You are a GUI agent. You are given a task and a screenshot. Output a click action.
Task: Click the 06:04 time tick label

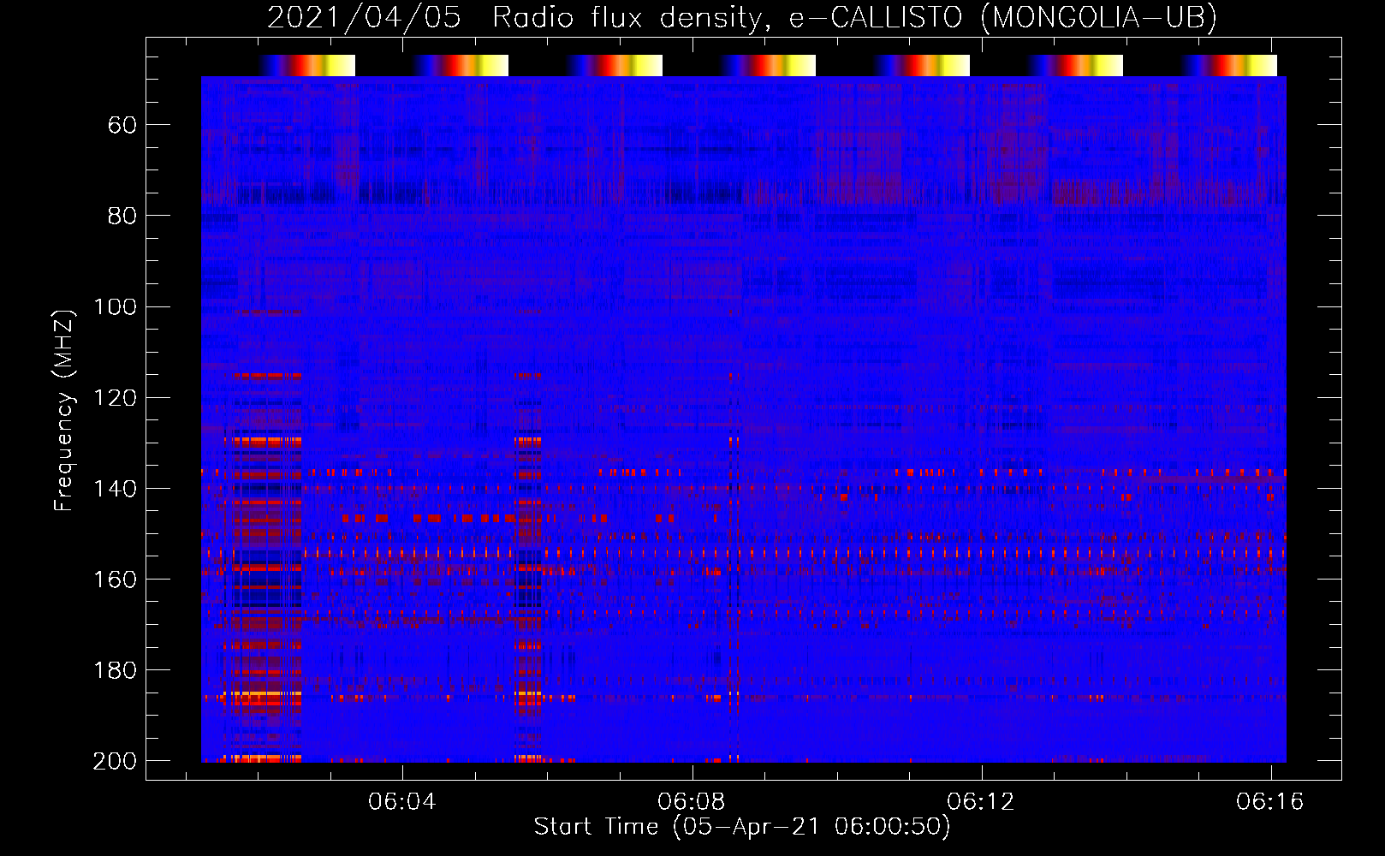402,802
